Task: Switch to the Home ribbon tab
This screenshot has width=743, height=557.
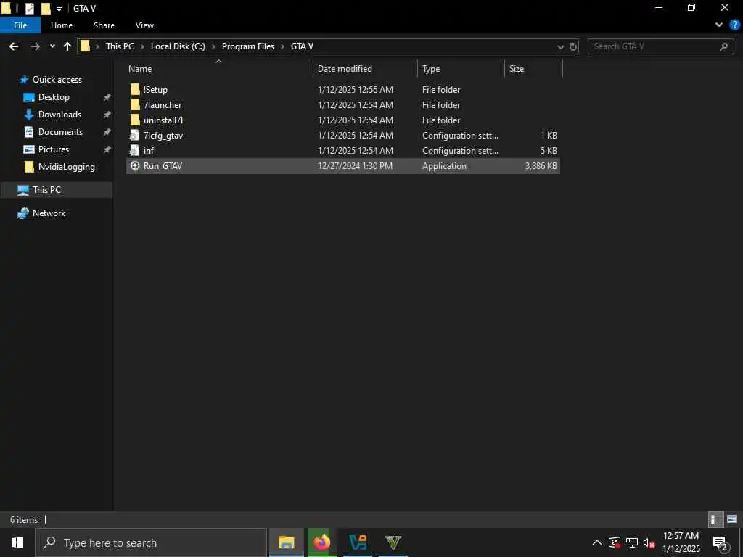Action: 62,25
